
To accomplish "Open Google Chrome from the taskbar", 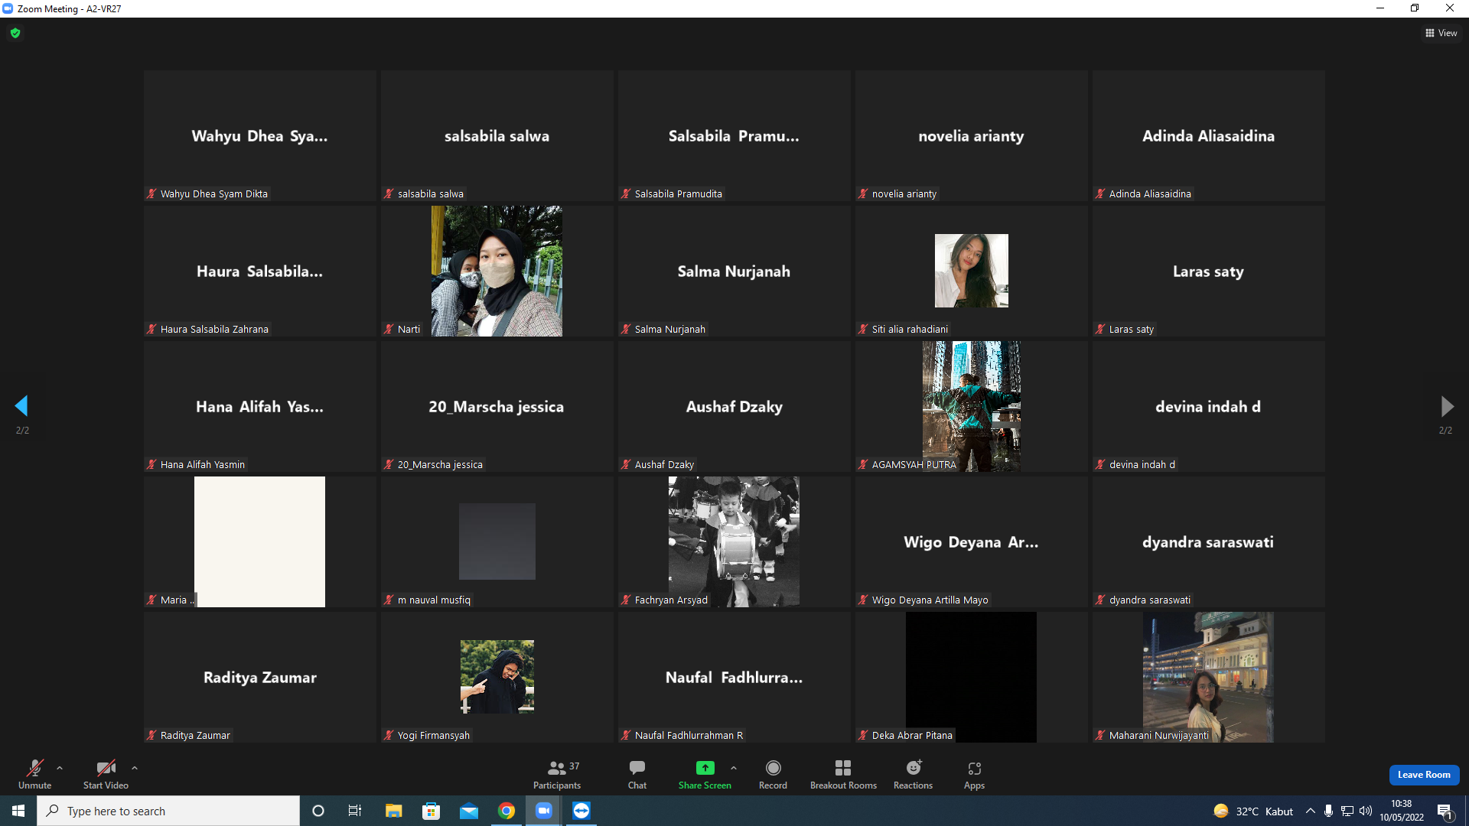I will (x=506, y=811).
